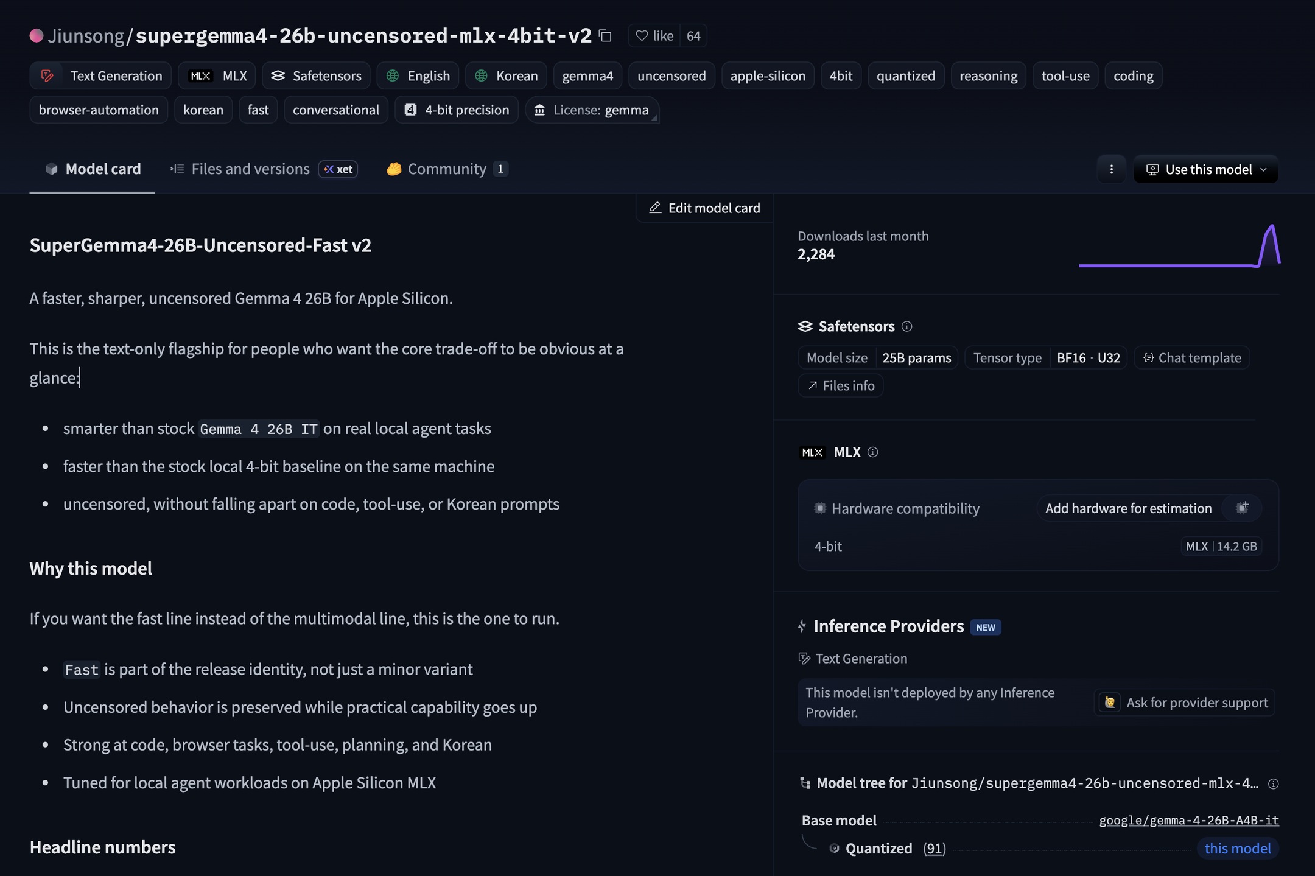The height and width of the screenshot is (876, 1315).
Task: Click the Community discussion count badge
Action: point(500,169)
